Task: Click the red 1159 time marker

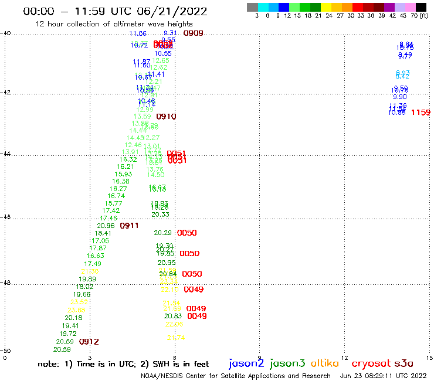Action: tap(421, 113)
